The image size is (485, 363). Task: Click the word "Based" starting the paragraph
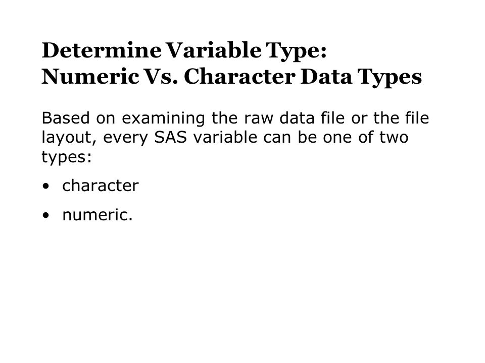(66, 118)
